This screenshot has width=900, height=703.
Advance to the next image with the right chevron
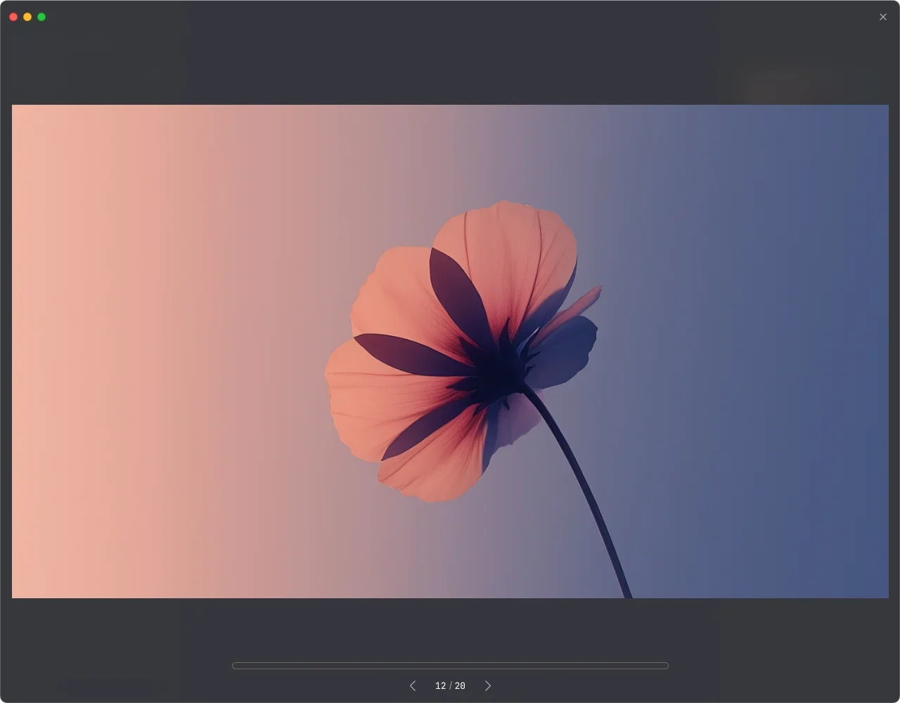488,685
